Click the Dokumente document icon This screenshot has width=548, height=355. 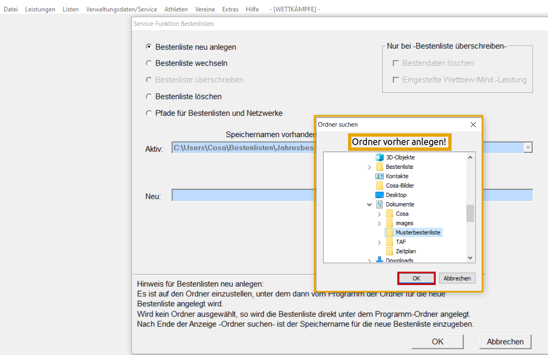tap(379, 204)
